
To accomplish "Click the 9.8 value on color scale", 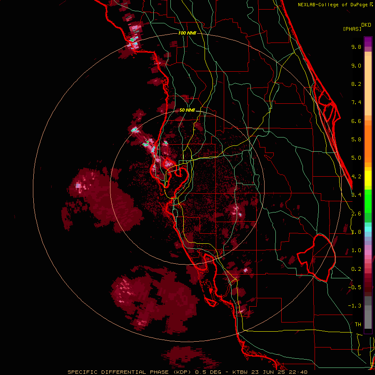I will click(x=356, y=47).
